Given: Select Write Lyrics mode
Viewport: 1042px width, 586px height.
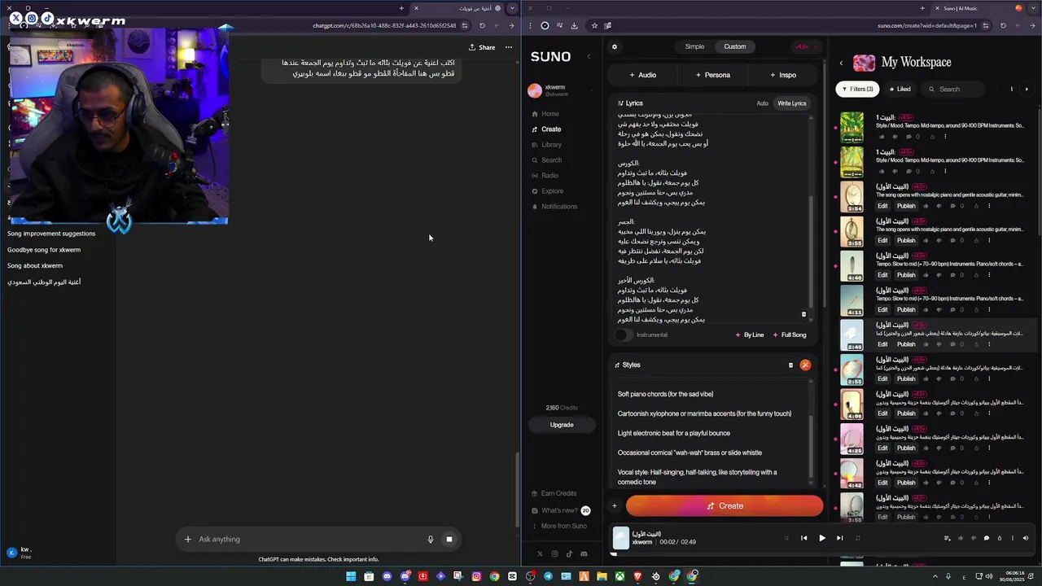Looking at the screenshot, I should pyautogui.click(x=791, y=103).
